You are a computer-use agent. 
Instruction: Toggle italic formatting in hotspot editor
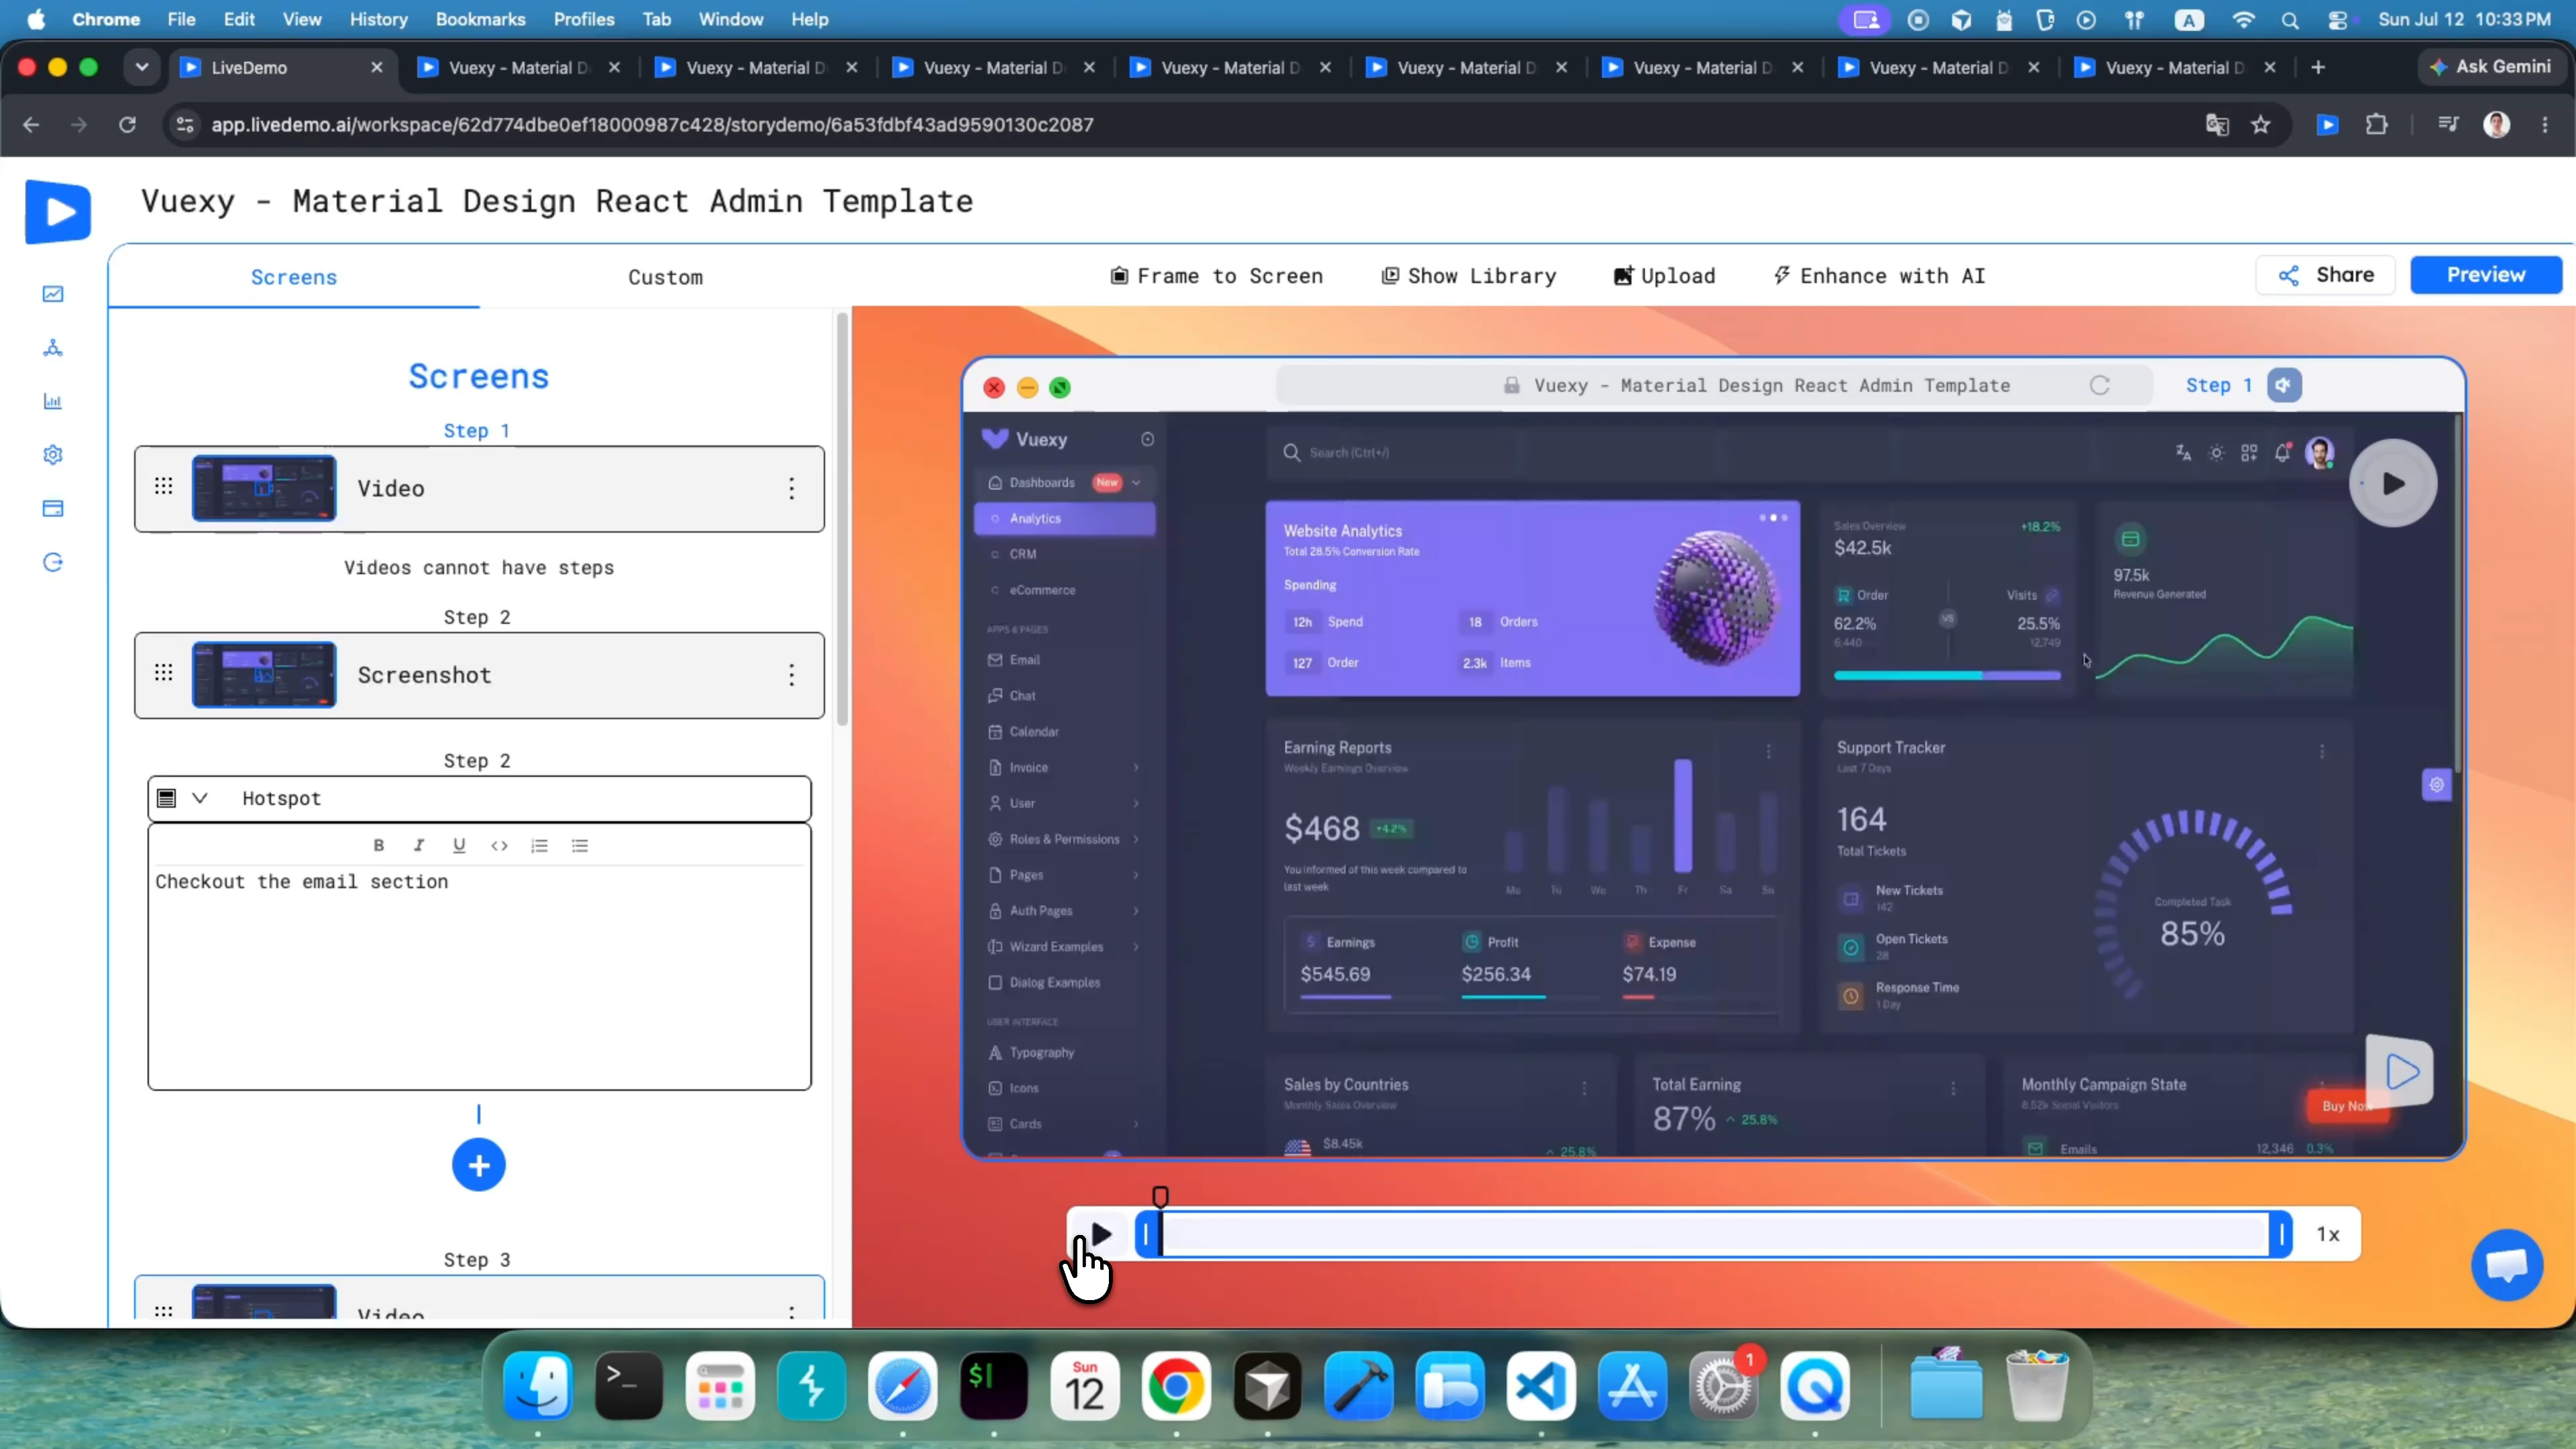coord(419,845)
